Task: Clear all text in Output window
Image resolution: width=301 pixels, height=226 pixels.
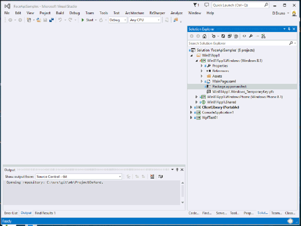Action: click(x=152, y=176)
